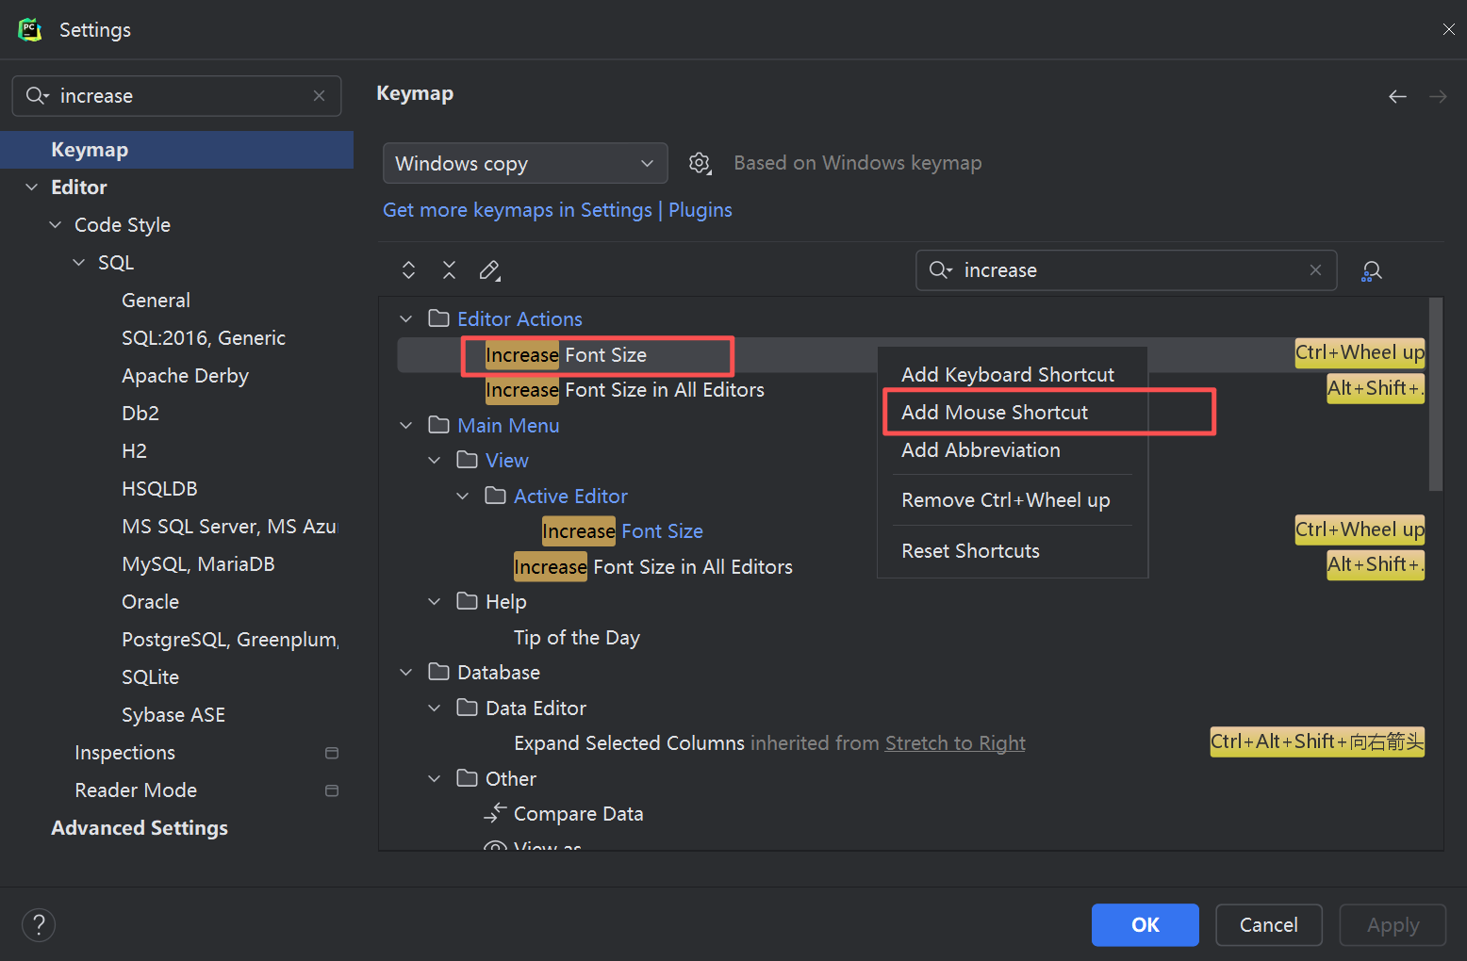Collapse the SQL node in sidebar
1467x961 pixels.
79,263
